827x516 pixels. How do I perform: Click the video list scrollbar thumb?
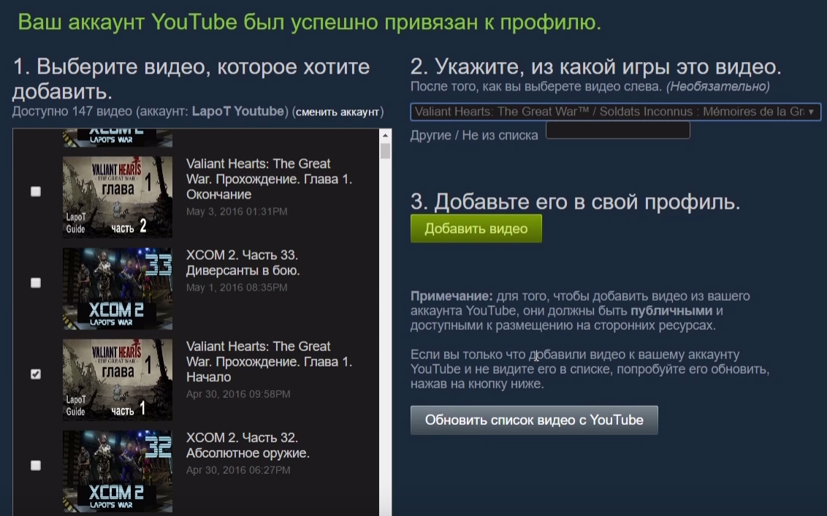[x=385, y=151]
